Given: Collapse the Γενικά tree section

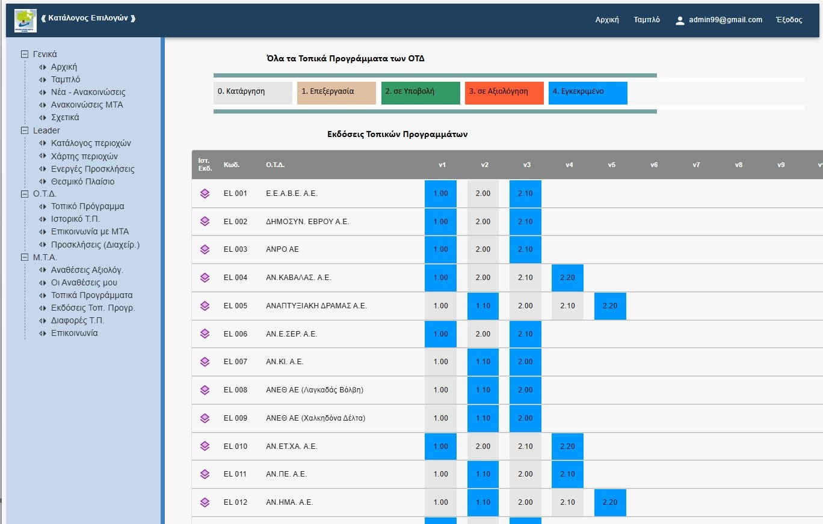Looking at the screenshot, I should (25, 54).
